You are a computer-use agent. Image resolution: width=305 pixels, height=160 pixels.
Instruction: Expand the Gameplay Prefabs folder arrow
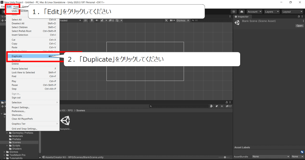tap(7, 133)
